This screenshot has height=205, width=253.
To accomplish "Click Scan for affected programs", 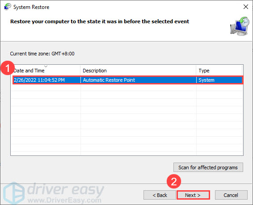I will (208, 167).
